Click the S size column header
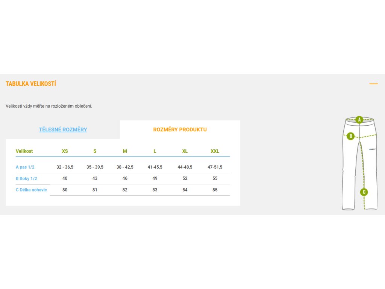 95,151
